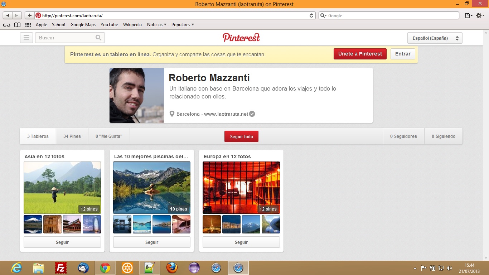Screen dimensions: 489x275
Task: Open the Pinterest hamburger categories menu
Action: (x=26, y=38)
